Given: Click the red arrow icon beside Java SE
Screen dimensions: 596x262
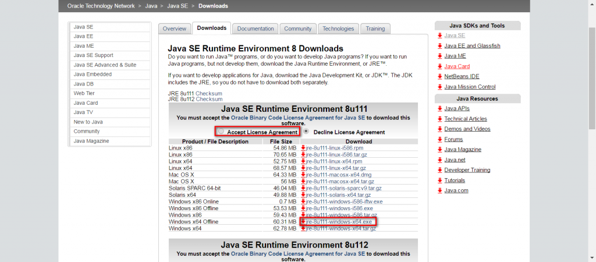Looking at the screenshot, I should [440, 36].
